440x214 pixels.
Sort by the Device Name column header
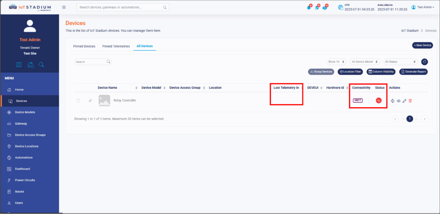click(107, 87)
